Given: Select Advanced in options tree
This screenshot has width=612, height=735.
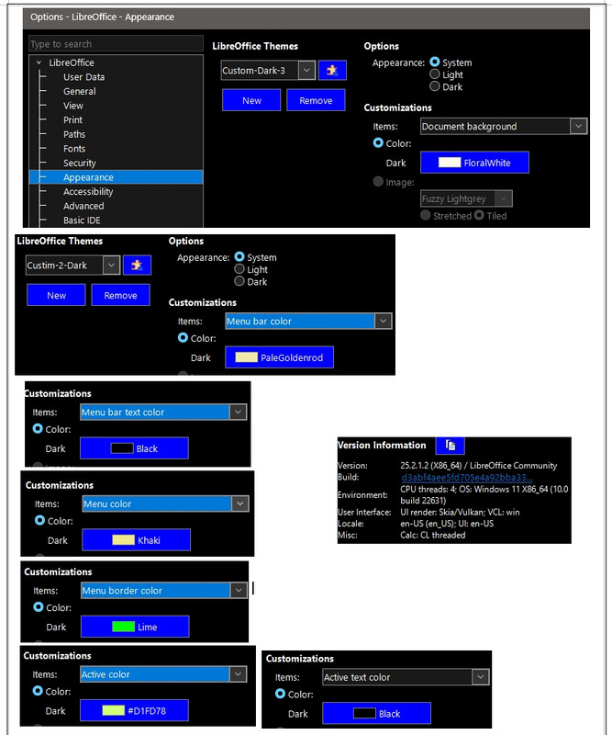Looking at the screenshot, I should [83, 206].
